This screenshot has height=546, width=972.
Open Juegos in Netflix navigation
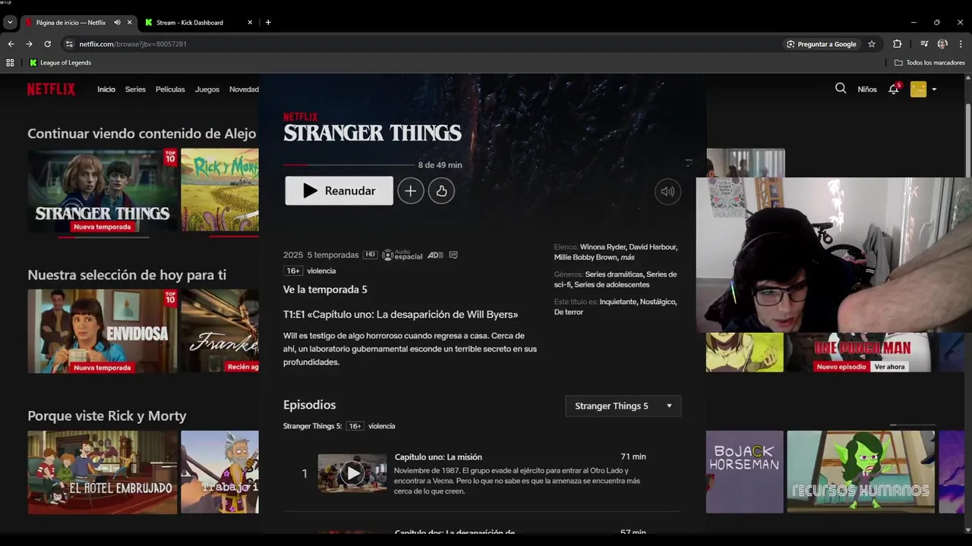pos(207,89)
